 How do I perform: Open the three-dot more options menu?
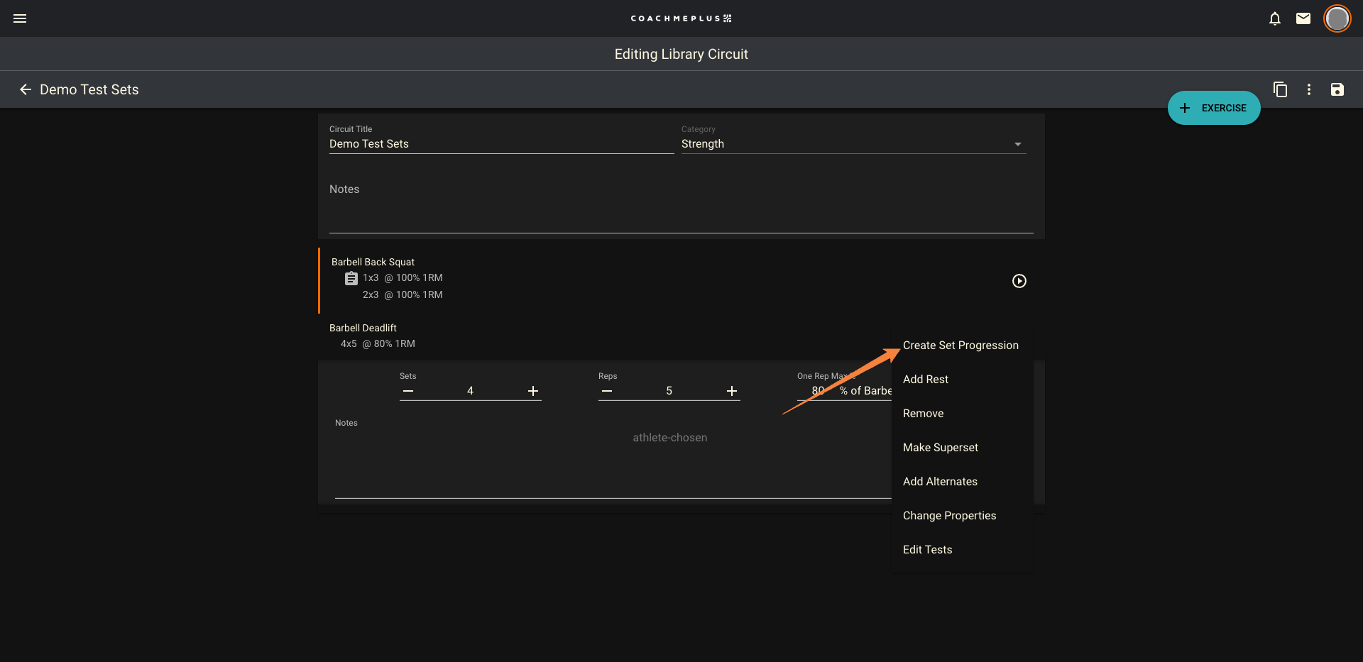click(x=1309, y=89)
